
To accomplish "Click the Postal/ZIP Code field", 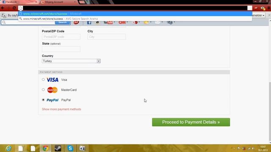I will [x=61, y=37].
